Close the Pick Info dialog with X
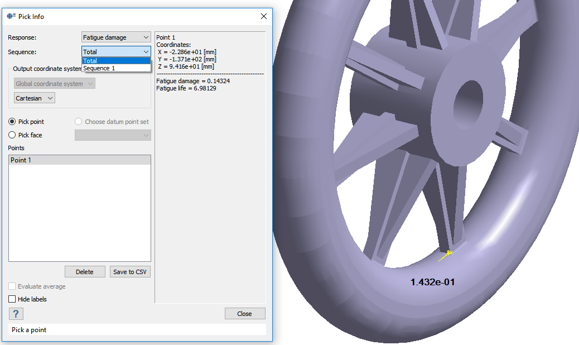579x345 pixels. 264,16
